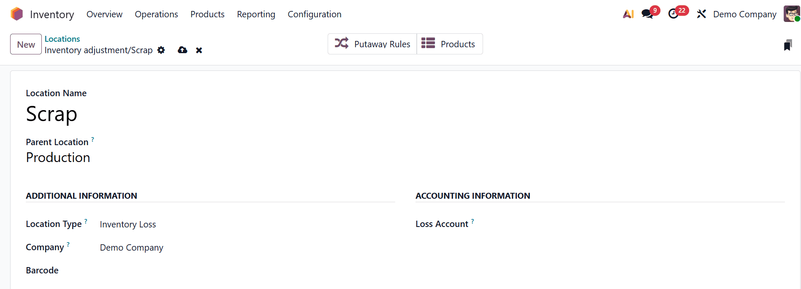Open developer tools wrench icon
The width and height of the screenshot is (801, 289).
[x=701, y=14]
